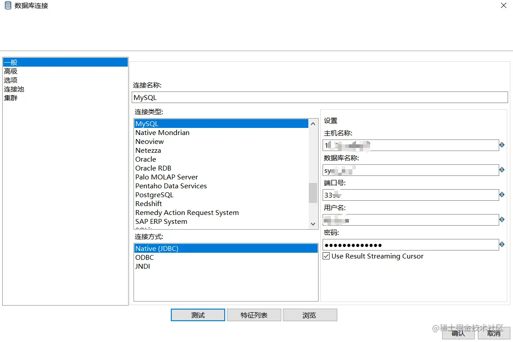The image size is (513, 342).
Task: Cancel with the 取消 button
Action: (x=494, y=333)
